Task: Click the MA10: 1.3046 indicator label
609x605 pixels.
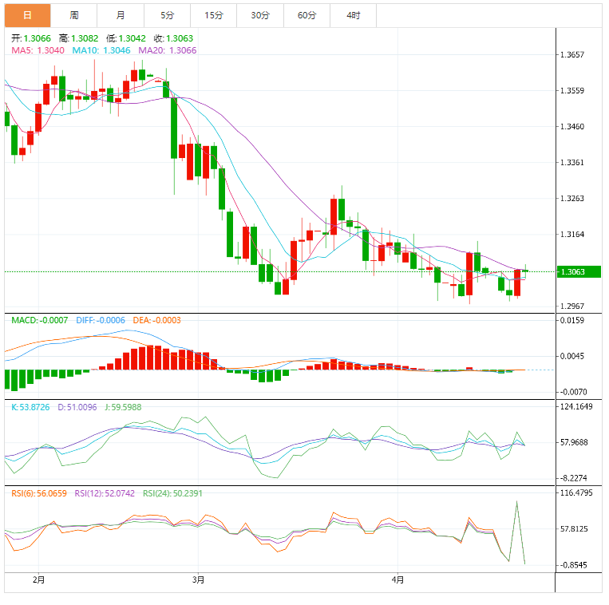Action: pyautogui.click(x=101, y=50)
